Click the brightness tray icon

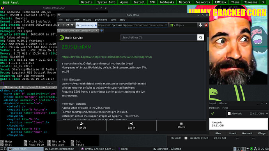[x=248, y=149]
